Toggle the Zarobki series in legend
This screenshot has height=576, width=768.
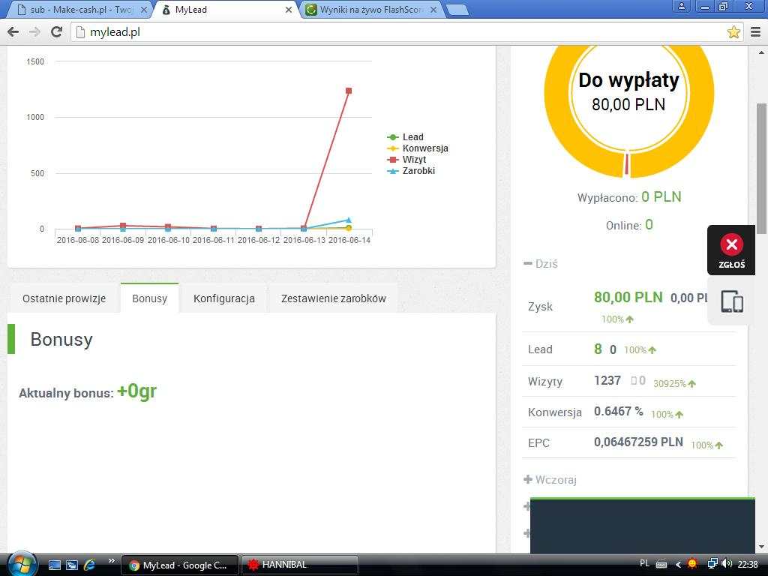click(x=418, y=171)
